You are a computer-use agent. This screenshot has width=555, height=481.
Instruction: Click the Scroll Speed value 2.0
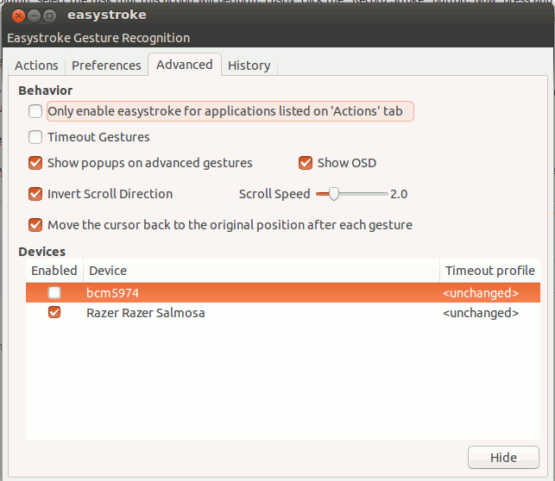399,194
